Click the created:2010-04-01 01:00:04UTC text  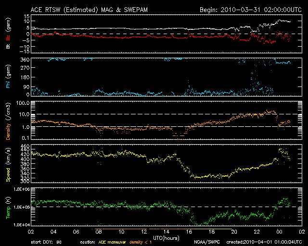tap(264, 242)
